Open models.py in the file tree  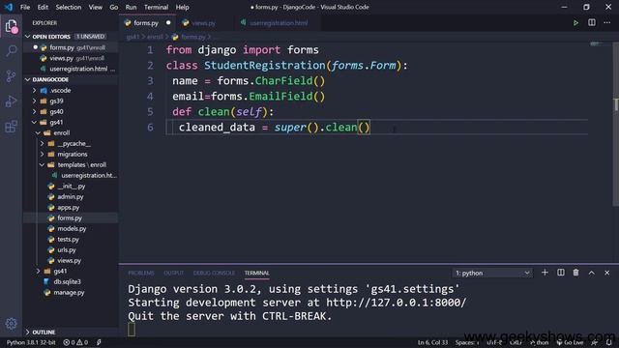(71, 228)
